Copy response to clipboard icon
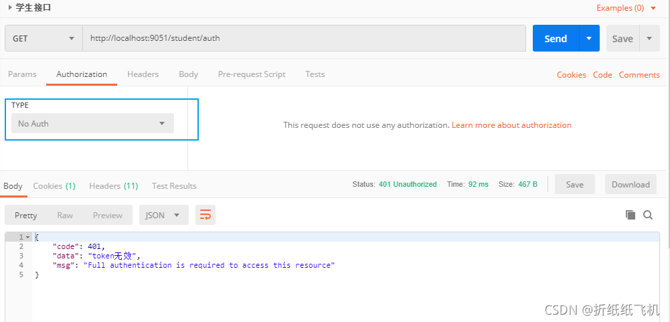 point(631,215)
